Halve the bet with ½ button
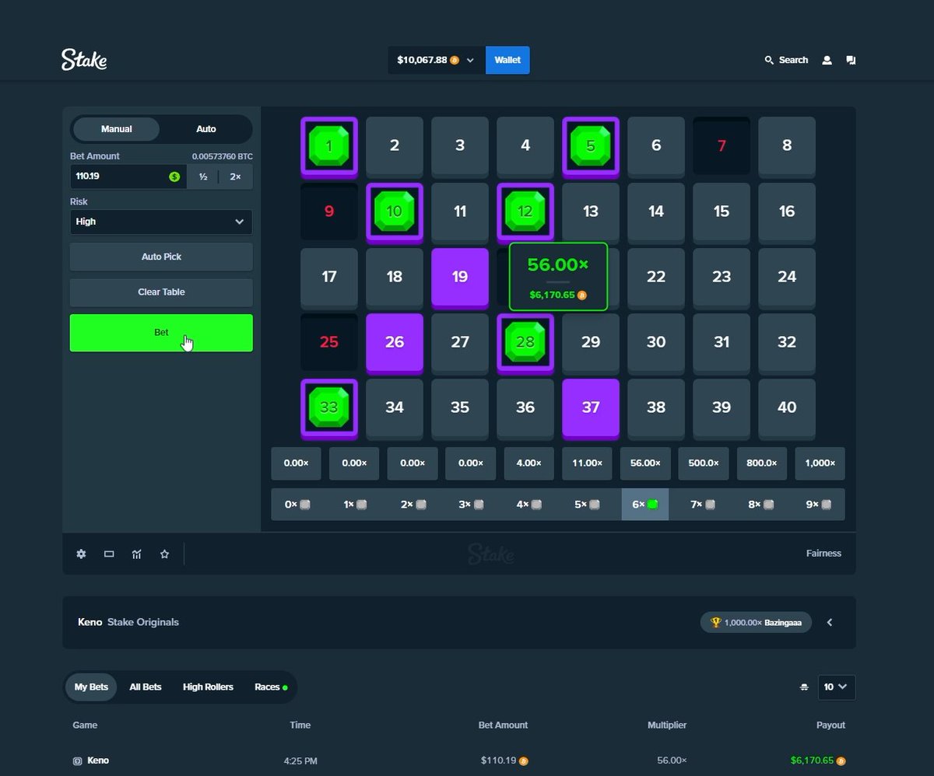Screen dimensions: 934x776 pyautogui.click(x=203, y=177)
